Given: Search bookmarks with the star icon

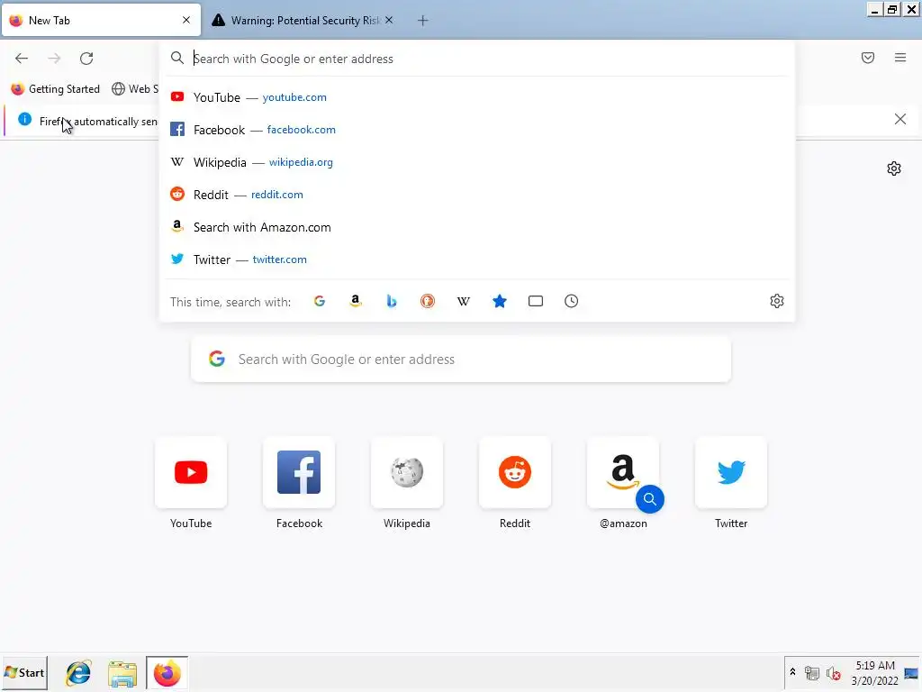Looking at the screenshot, I should coord(499,301).
